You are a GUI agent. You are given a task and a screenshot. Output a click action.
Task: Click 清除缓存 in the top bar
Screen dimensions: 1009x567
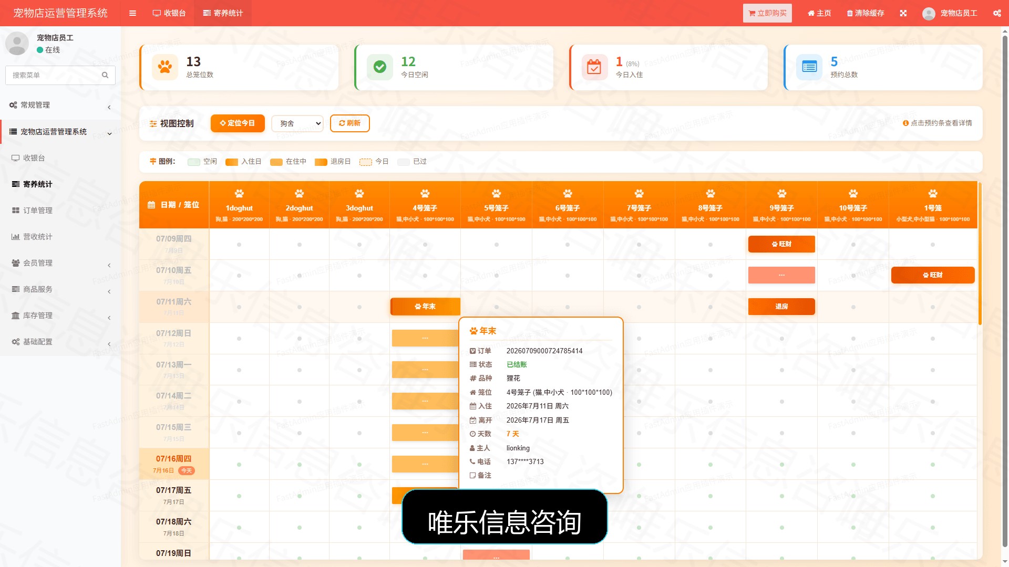point(866,13)
